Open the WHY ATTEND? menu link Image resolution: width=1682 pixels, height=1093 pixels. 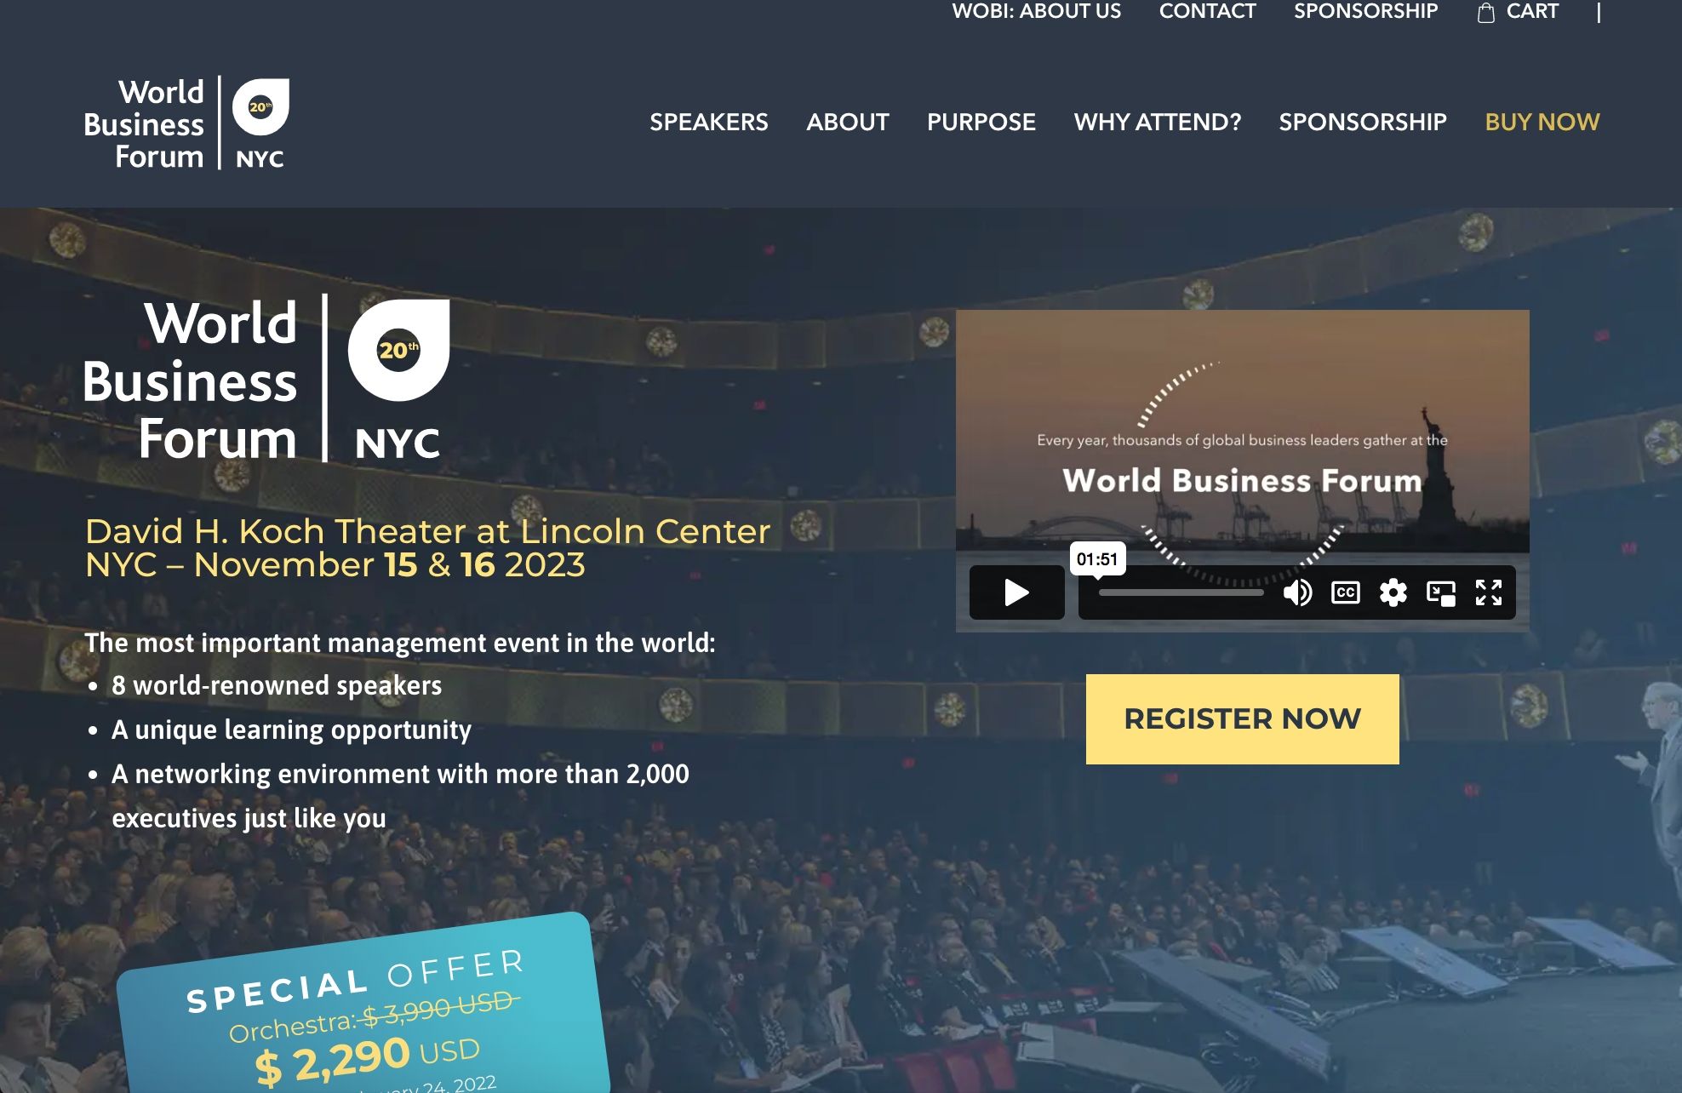click(1158, 122)
